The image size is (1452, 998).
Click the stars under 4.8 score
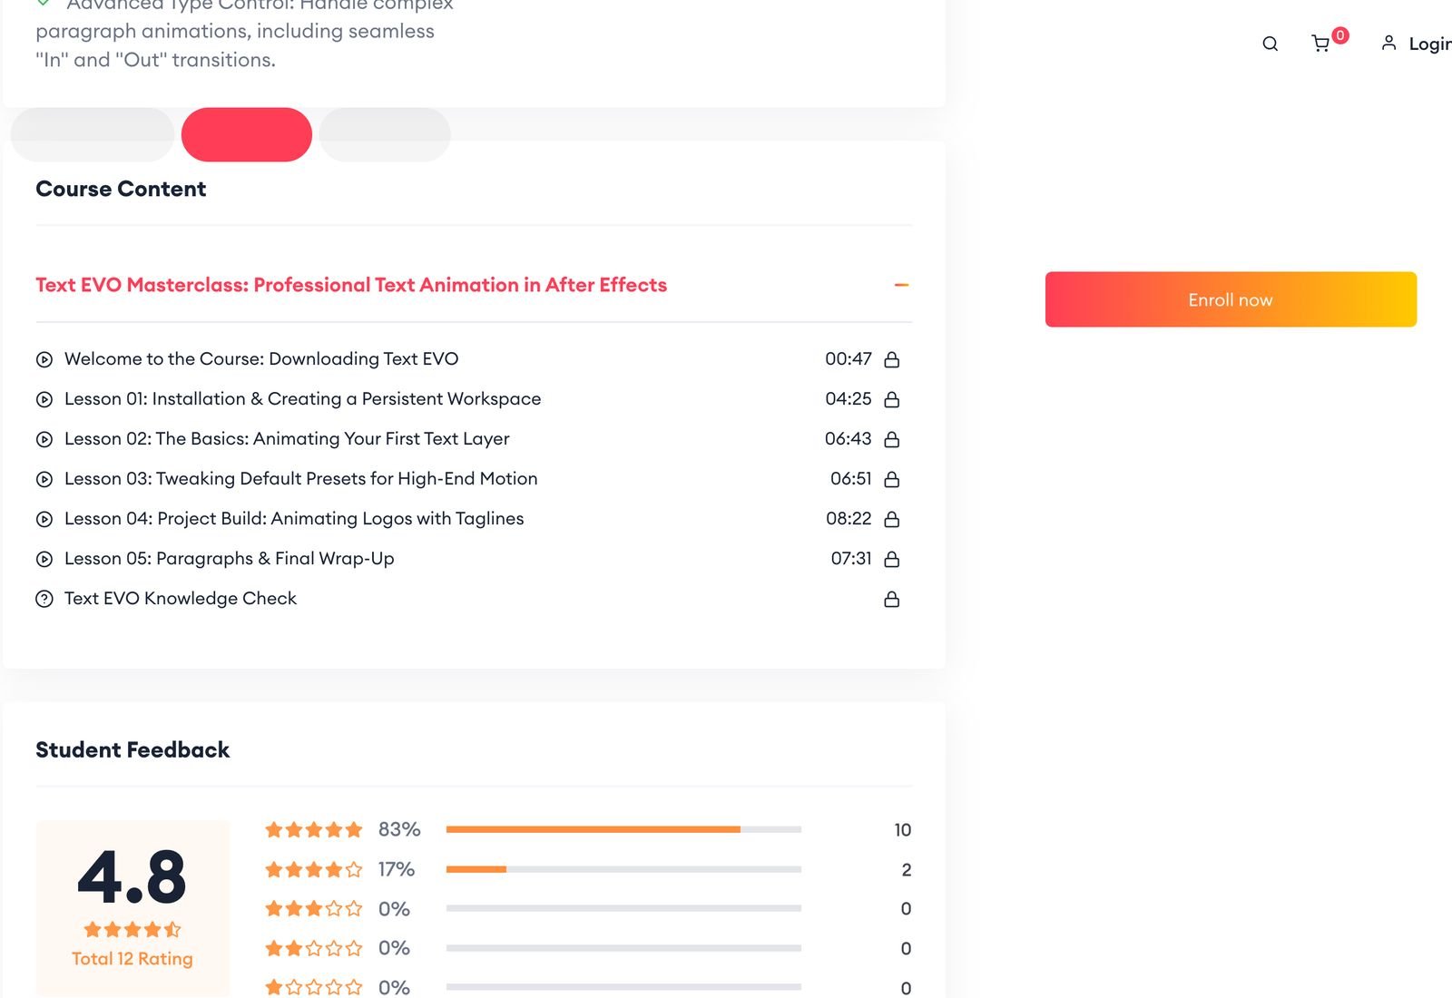tap(132, 929)
